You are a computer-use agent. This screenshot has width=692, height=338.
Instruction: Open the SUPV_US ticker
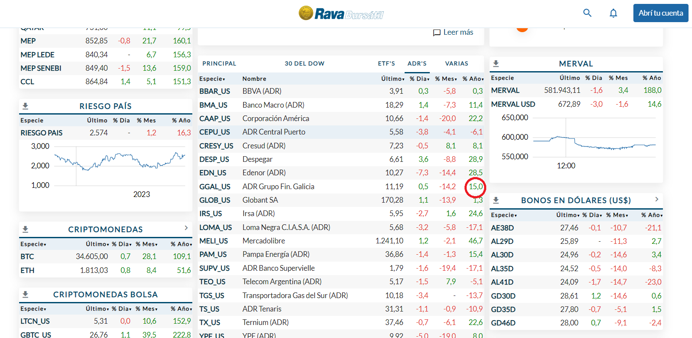(x=214, y=268)
